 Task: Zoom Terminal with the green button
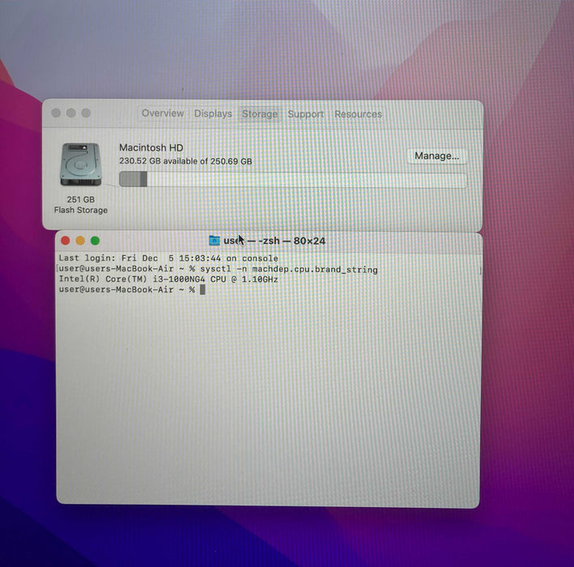(x=96, y=241)
